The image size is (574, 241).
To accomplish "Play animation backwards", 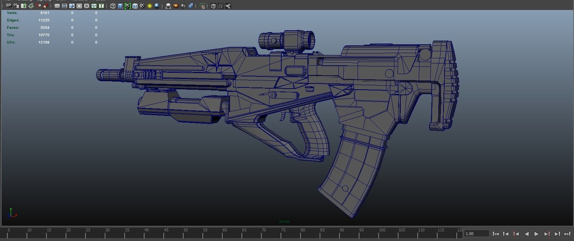I will click(x=526, y=234).
